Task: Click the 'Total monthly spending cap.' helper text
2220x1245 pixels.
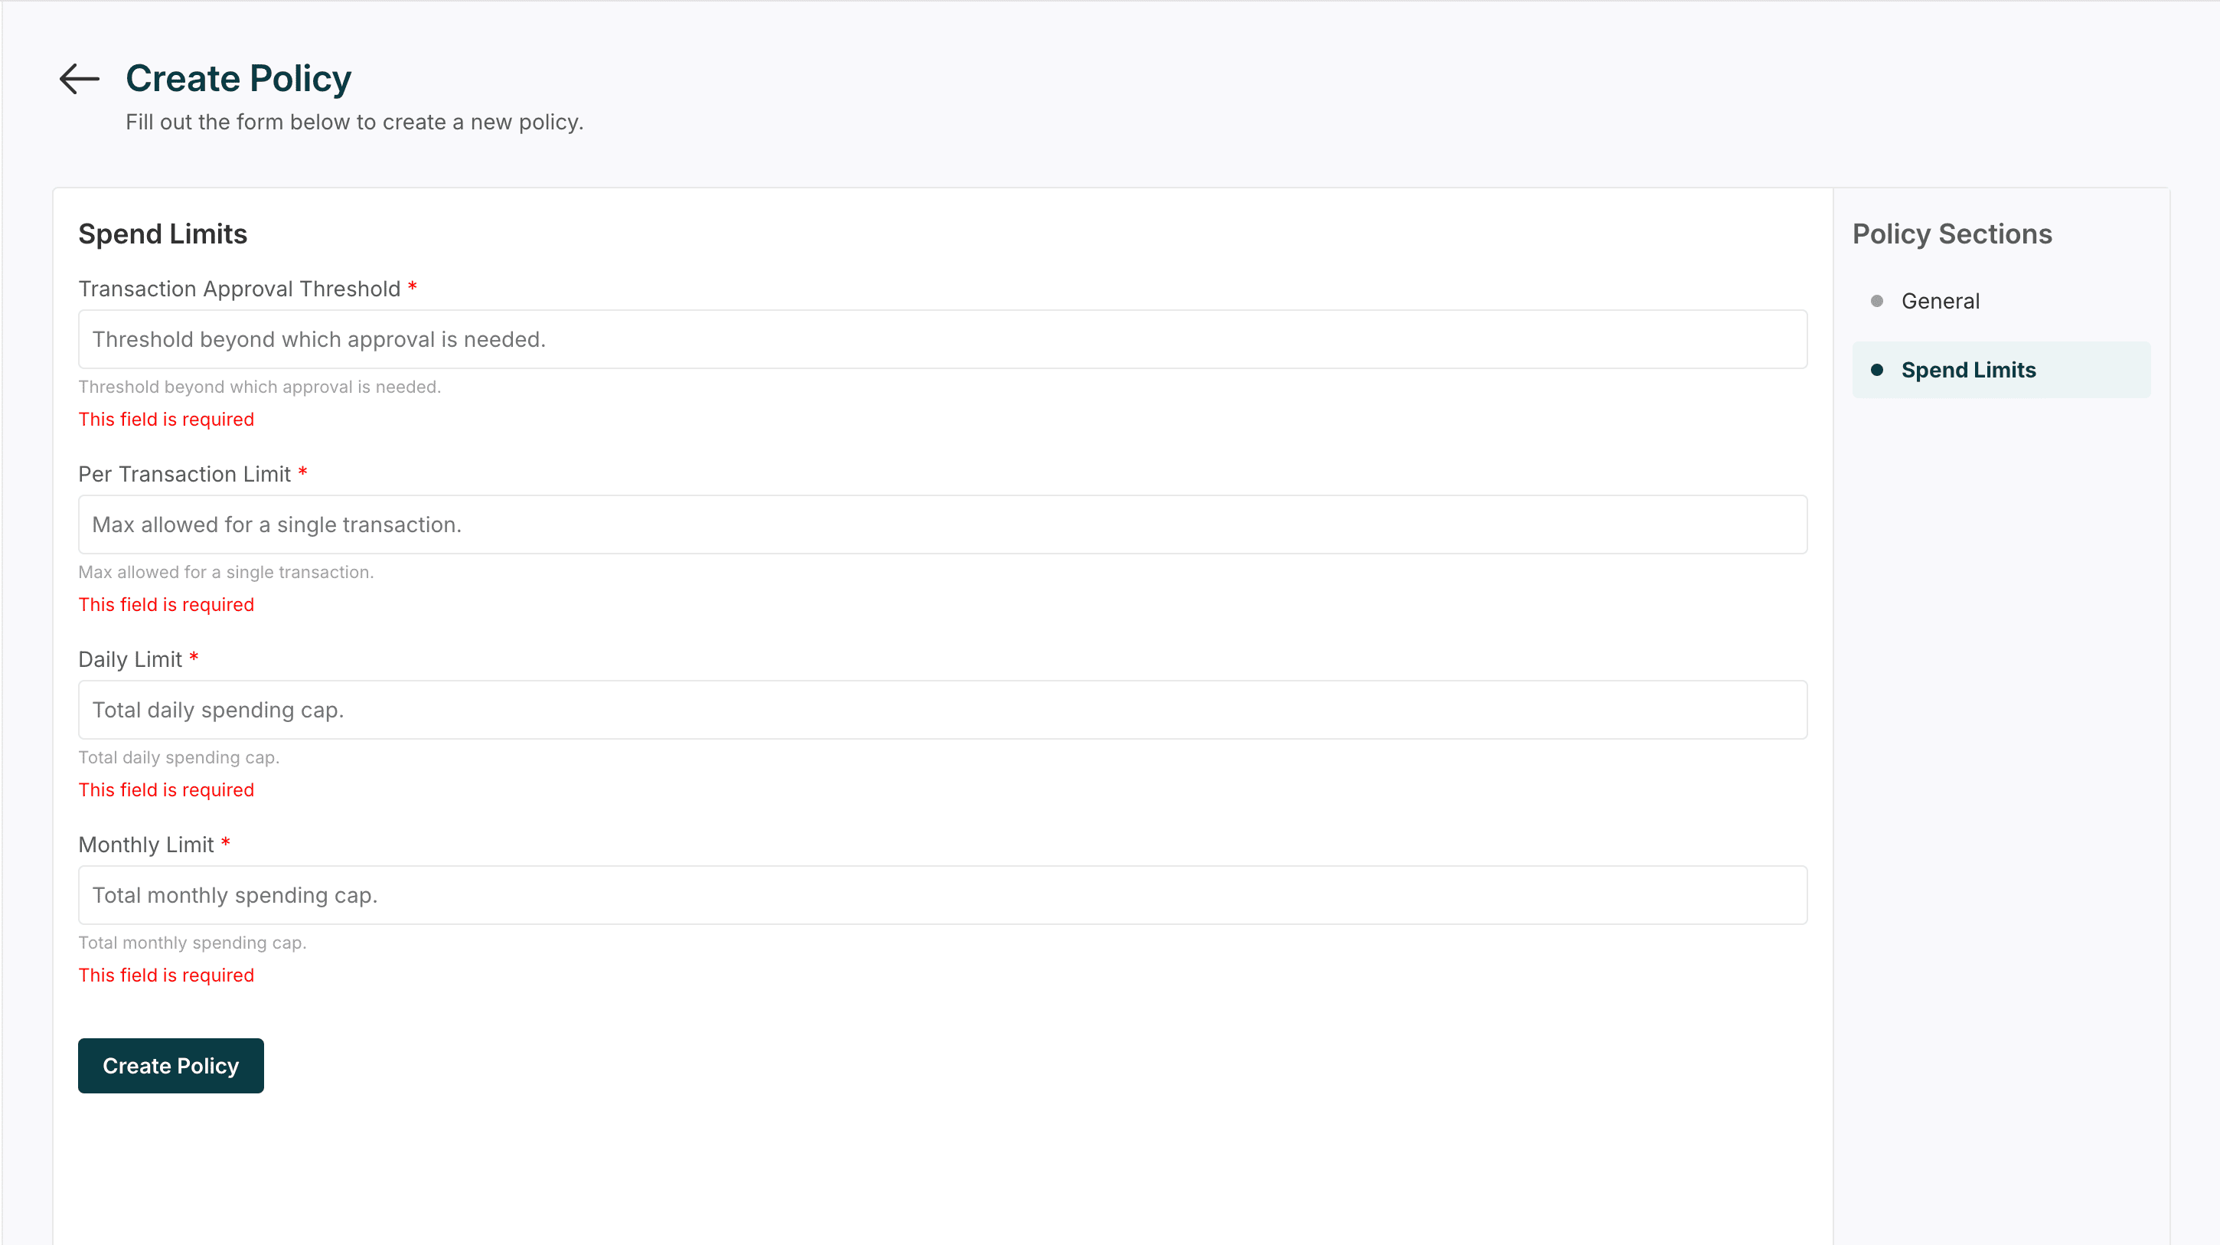Action: [x=191, y=943]
